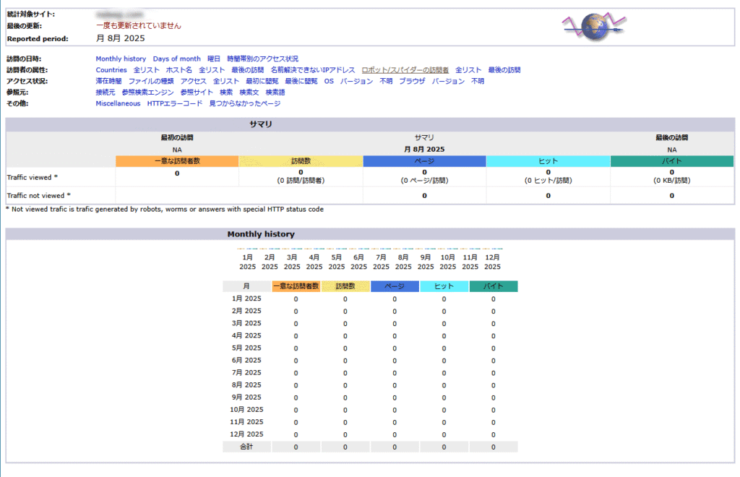Click the orange 一意な訪問者数 summary header
This screenshot has width=740, height=477.
pyautogui.click(x=177, y=161)
